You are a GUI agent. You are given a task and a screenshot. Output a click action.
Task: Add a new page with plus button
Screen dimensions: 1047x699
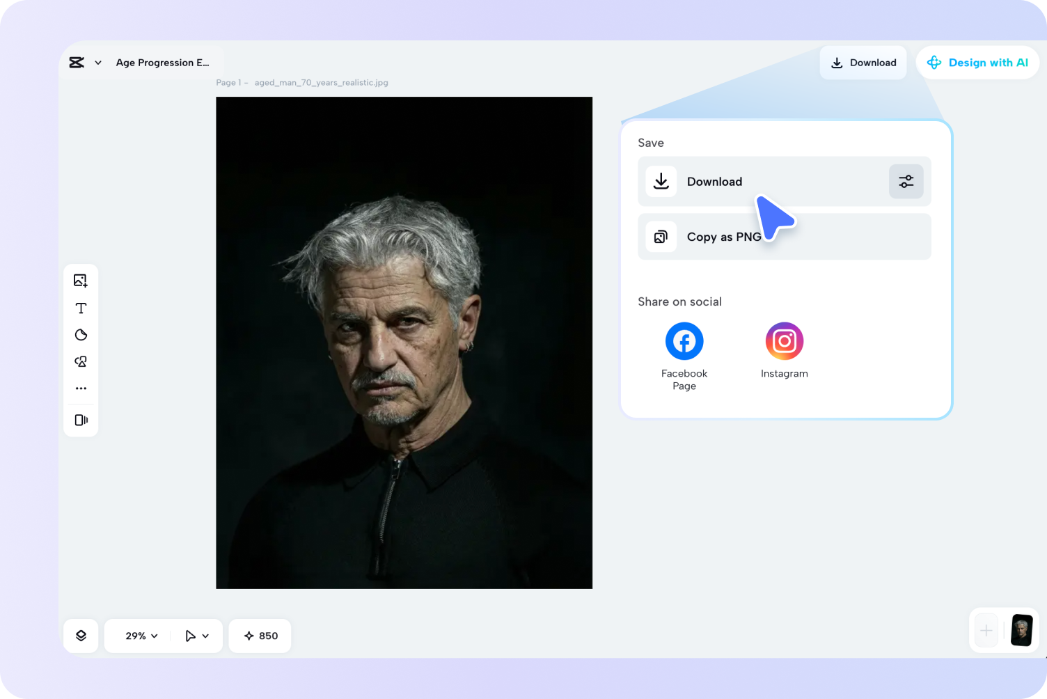pyautogui.click(x=986, y=631)
